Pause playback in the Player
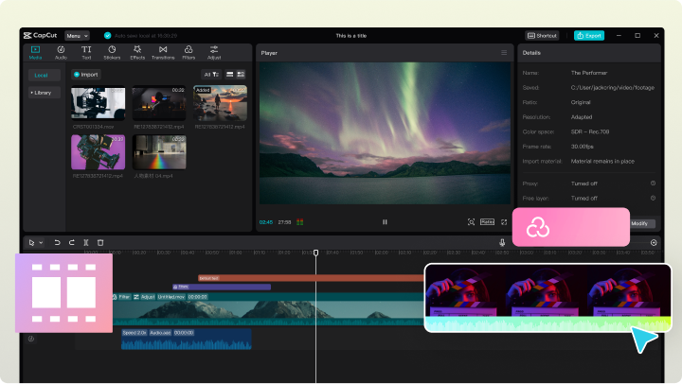This screenshot has height=384, width=682. (x=385, y=222)
